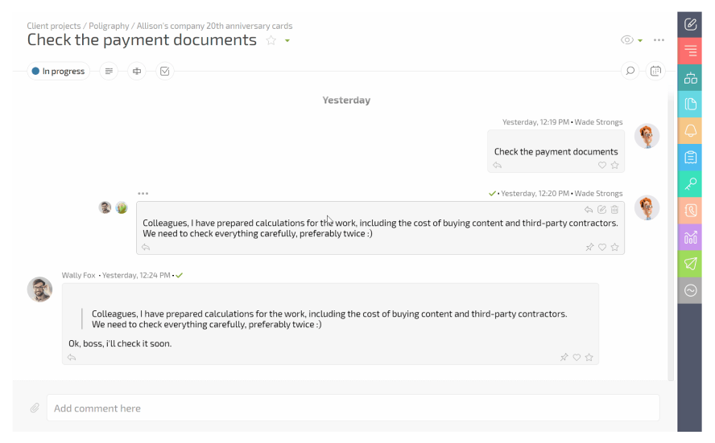Open the key icon in the sidebar

pyautogui.click(x=690, y=183)
